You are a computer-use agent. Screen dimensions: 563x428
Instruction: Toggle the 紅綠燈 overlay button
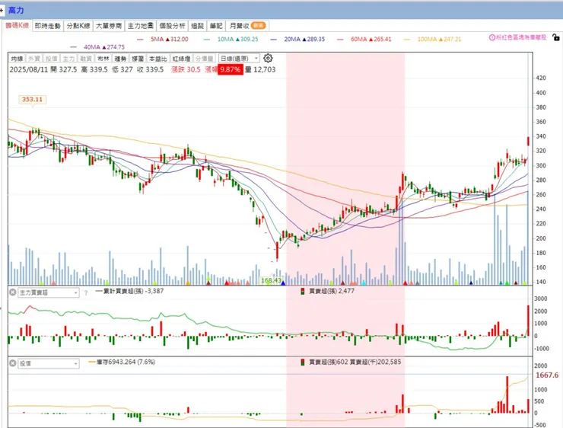click(181, 59)
